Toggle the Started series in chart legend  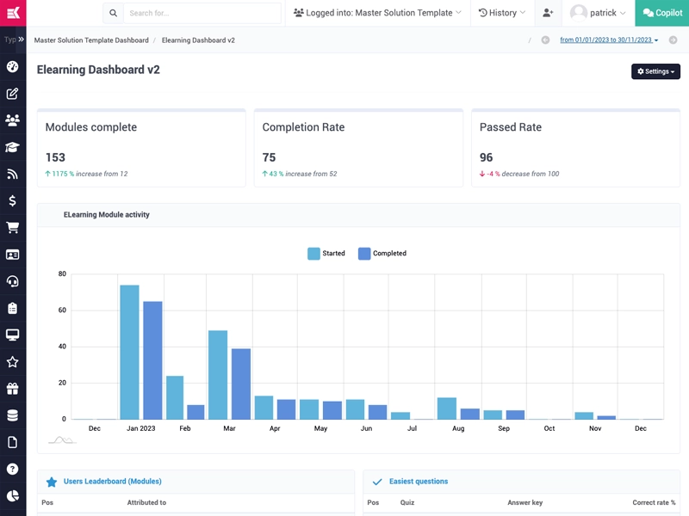click(326, 254)
